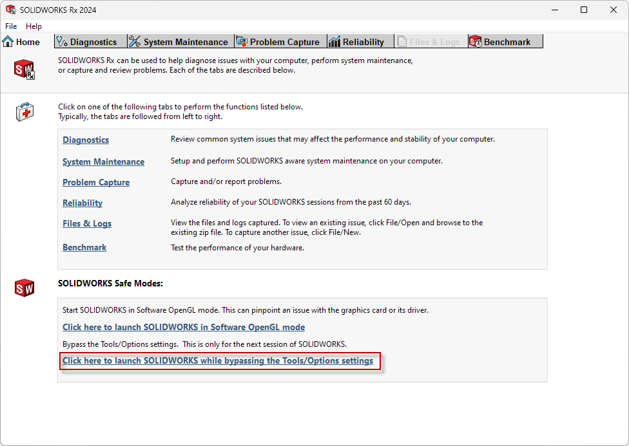This screenshot has height=446, width=629.
Task: Click the Files & Logs link
Action: pyautogui.click(x=87, y=223)
